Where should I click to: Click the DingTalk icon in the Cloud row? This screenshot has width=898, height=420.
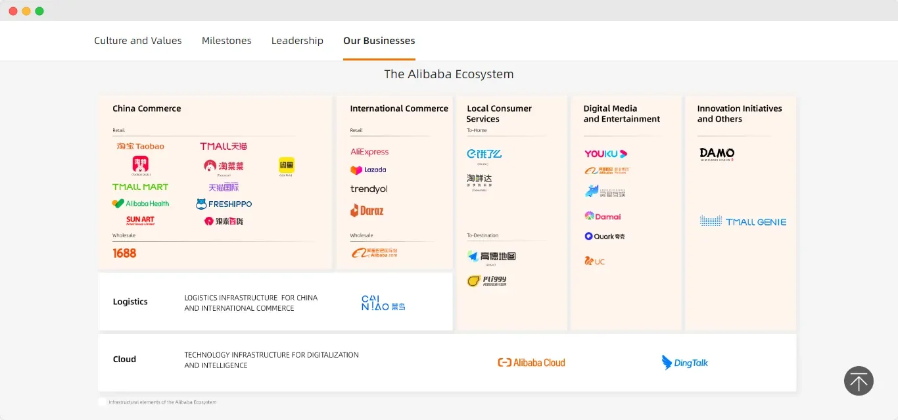coord(684,362)
